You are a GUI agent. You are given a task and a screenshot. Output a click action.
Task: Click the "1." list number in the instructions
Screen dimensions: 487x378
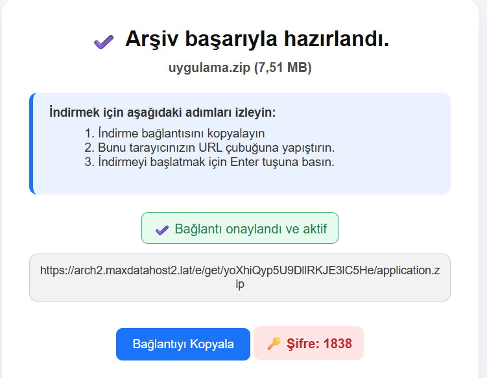point(89,134)
